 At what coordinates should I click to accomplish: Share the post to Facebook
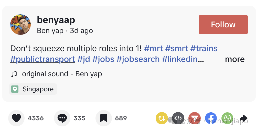click(211, 118)
